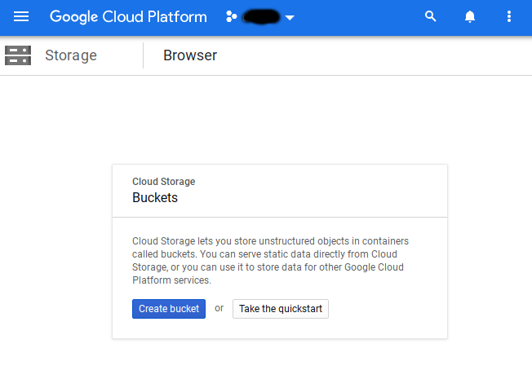
Task: Open the three-dot more options menu
Action: pos(509,16)
